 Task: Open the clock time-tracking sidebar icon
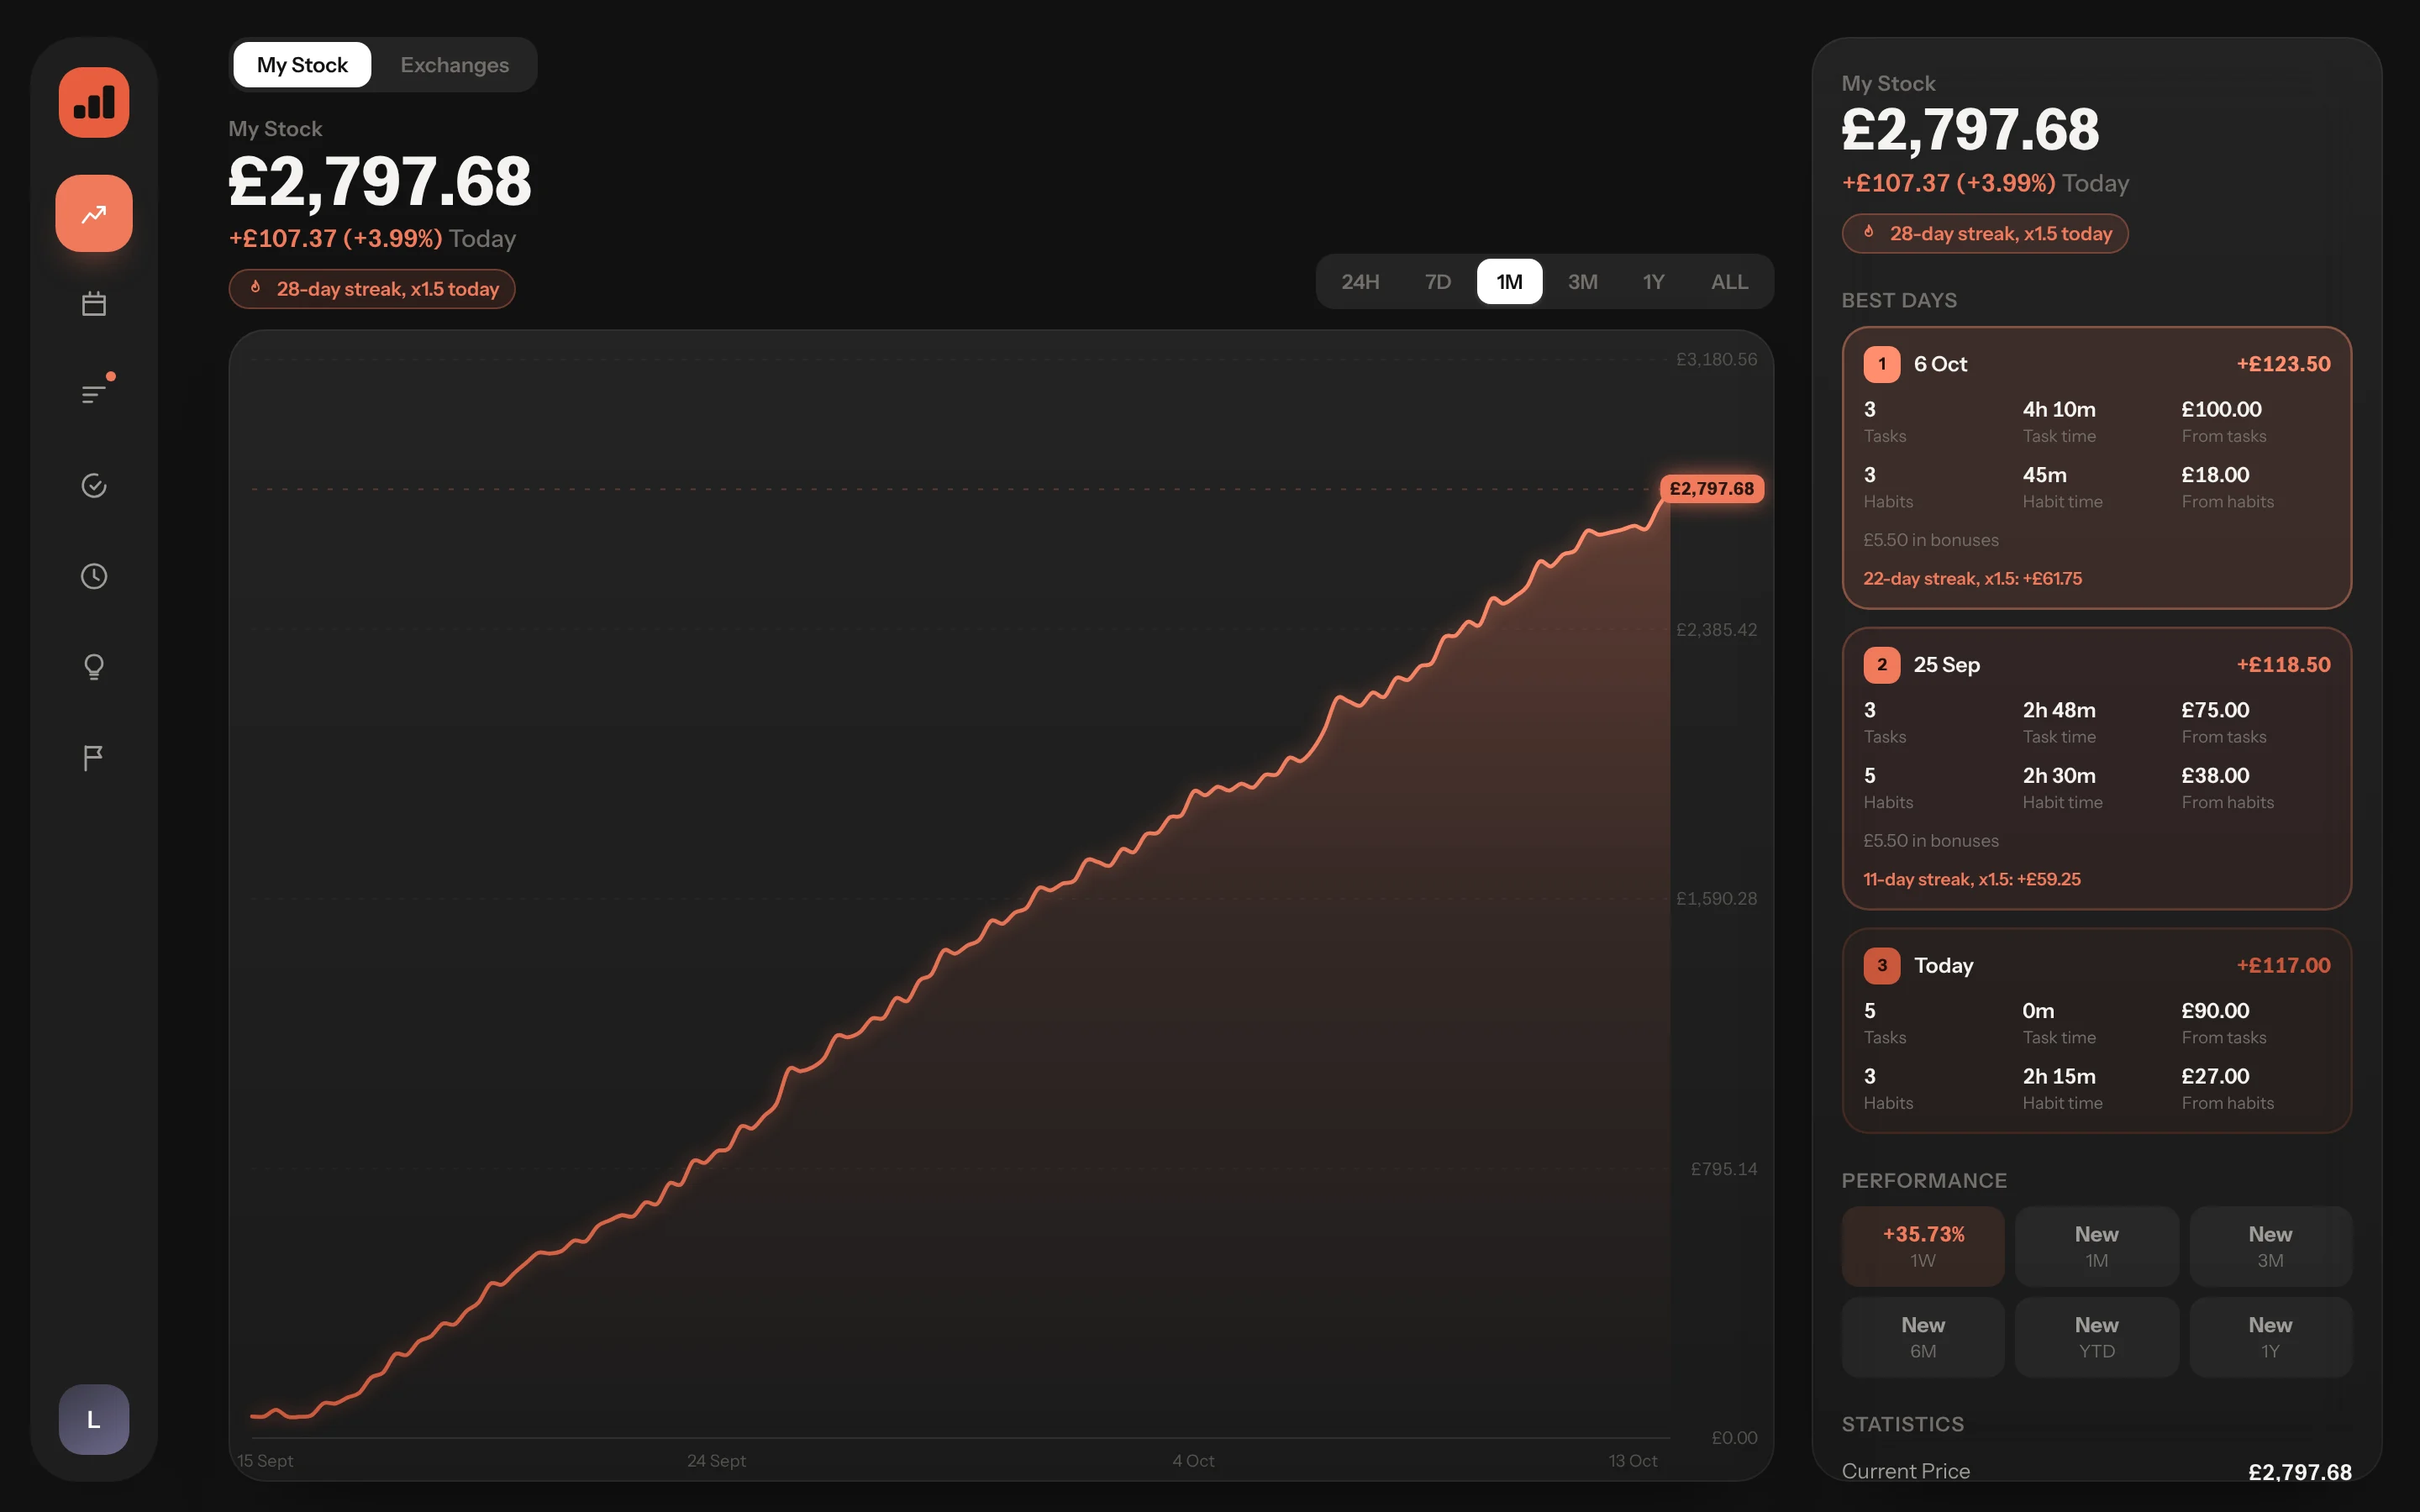tap(94, 576)
